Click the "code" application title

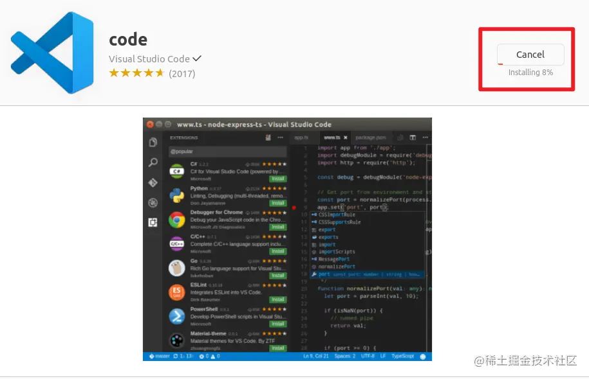[128, 40]
